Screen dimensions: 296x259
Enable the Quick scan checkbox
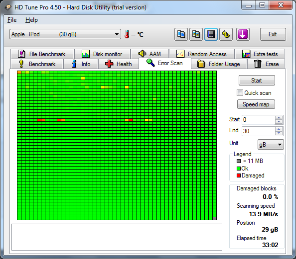[x=240, y=92]
